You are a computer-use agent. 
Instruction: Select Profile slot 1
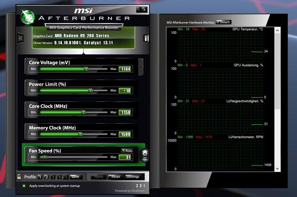40,177
